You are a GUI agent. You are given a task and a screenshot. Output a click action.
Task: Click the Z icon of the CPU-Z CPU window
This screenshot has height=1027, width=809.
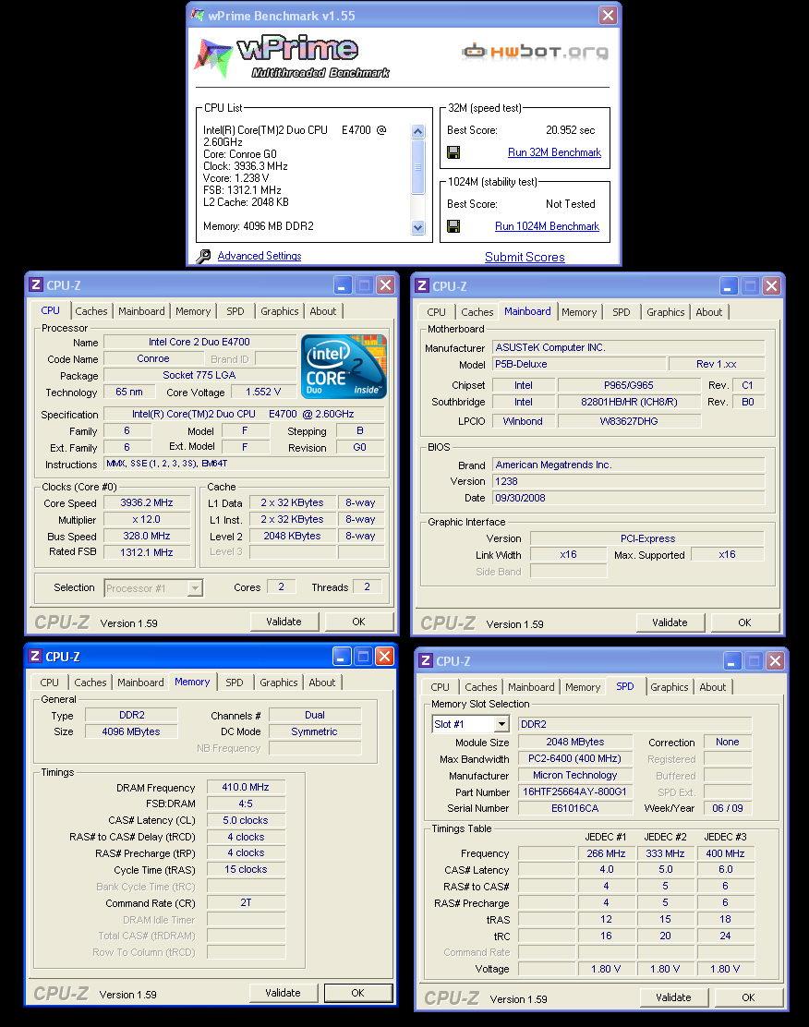(36, 284)
